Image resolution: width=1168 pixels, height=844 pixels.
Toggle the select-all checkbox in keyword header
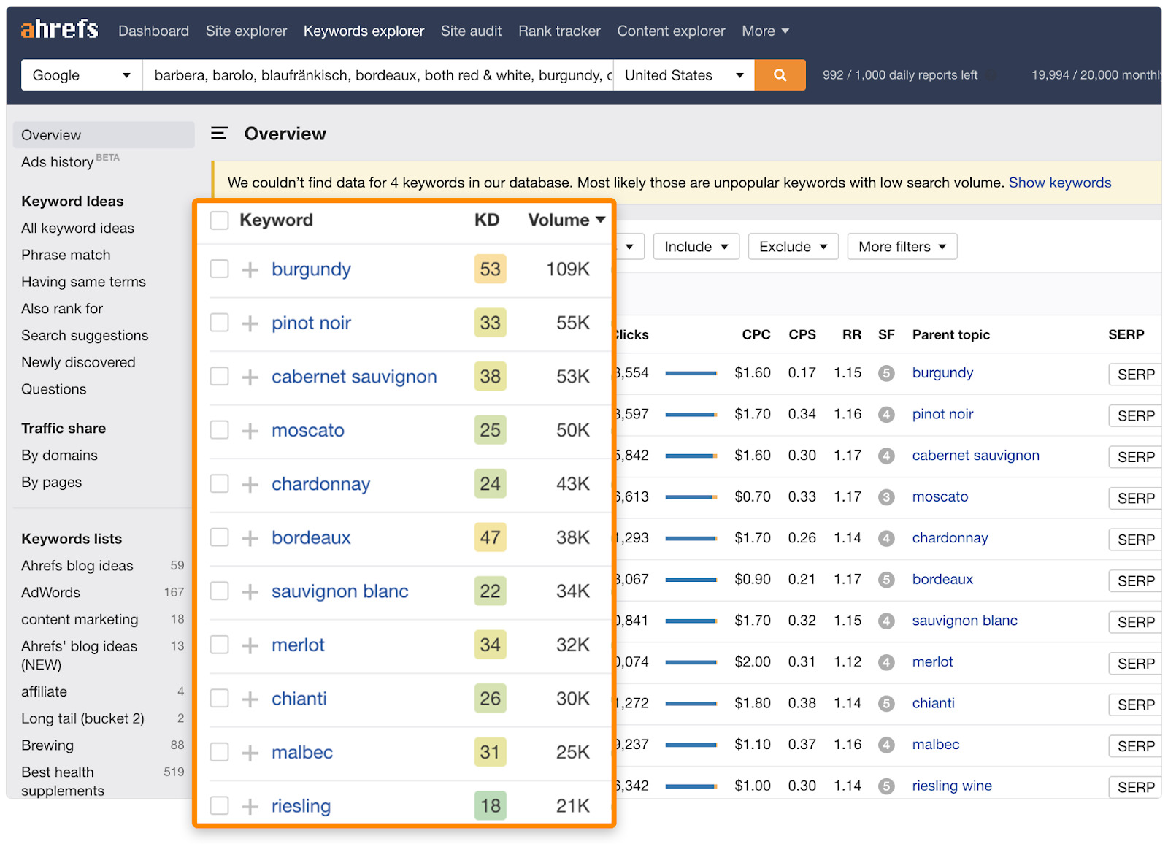tap(219, 220)
